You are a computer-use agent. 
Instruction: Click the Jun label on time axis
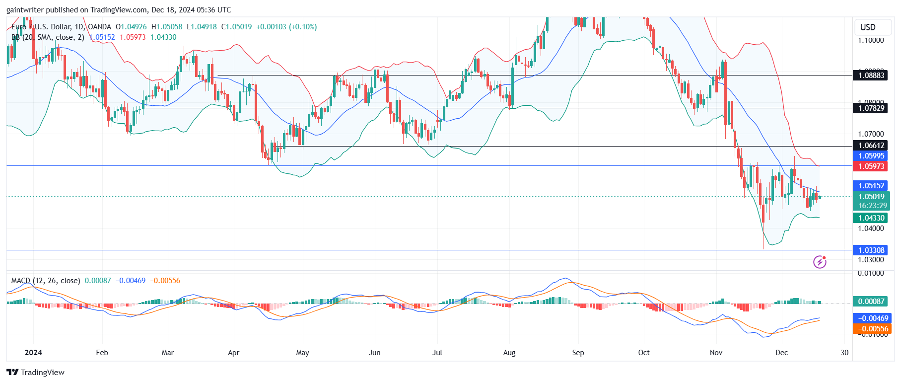click(375, 353)
